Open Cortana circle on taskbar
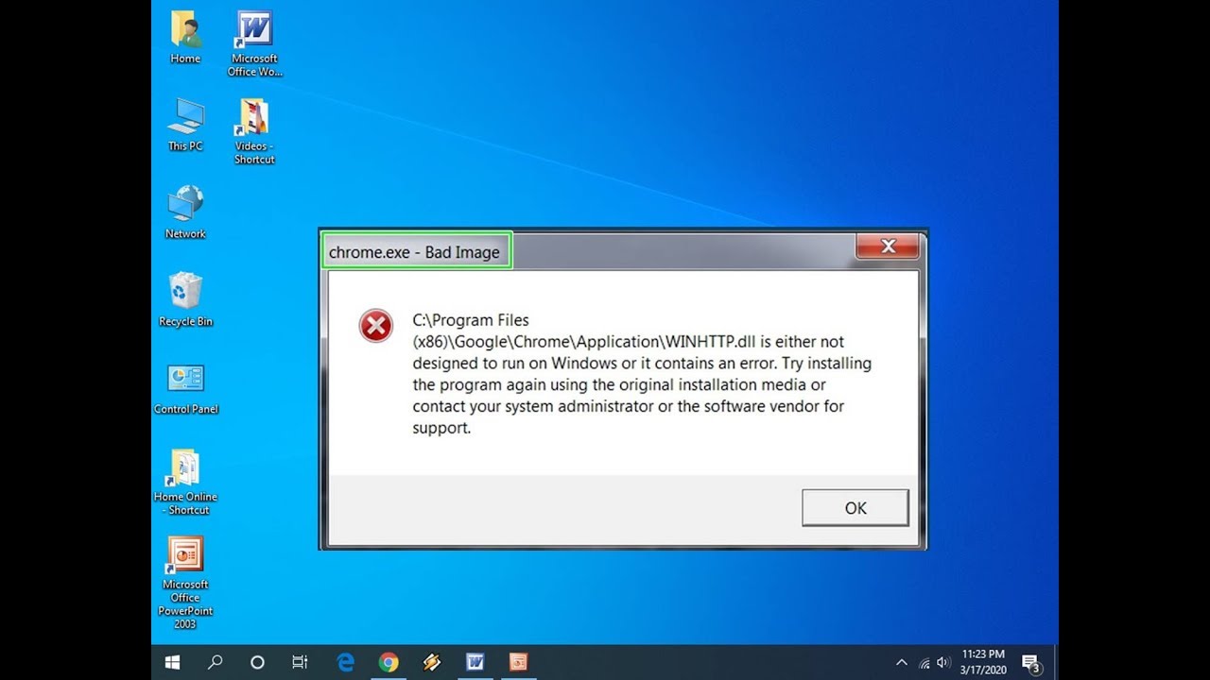The height and width of the screenshot is (680, 1210). click(x=257, y=662)
